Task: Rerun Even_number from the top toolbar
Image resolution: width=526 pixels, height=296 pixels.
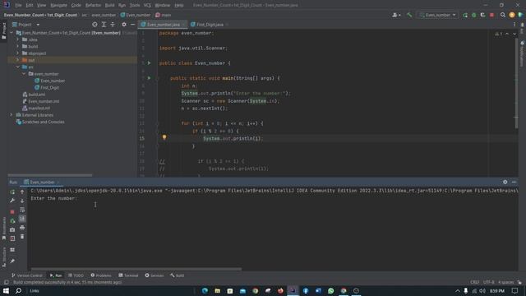Action: pos(465,15)
